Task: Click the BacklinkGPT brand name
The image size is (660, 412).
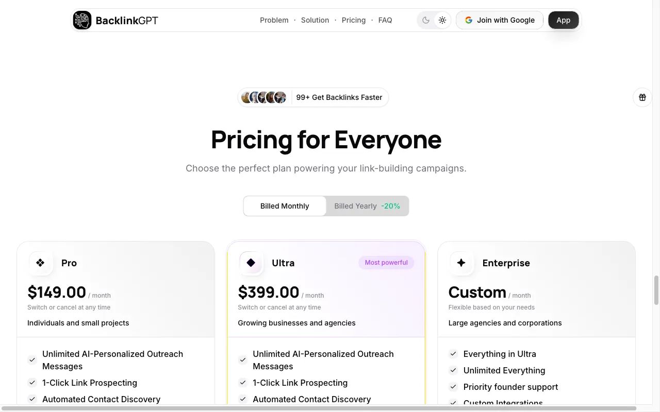Action: tap(127, 21)
